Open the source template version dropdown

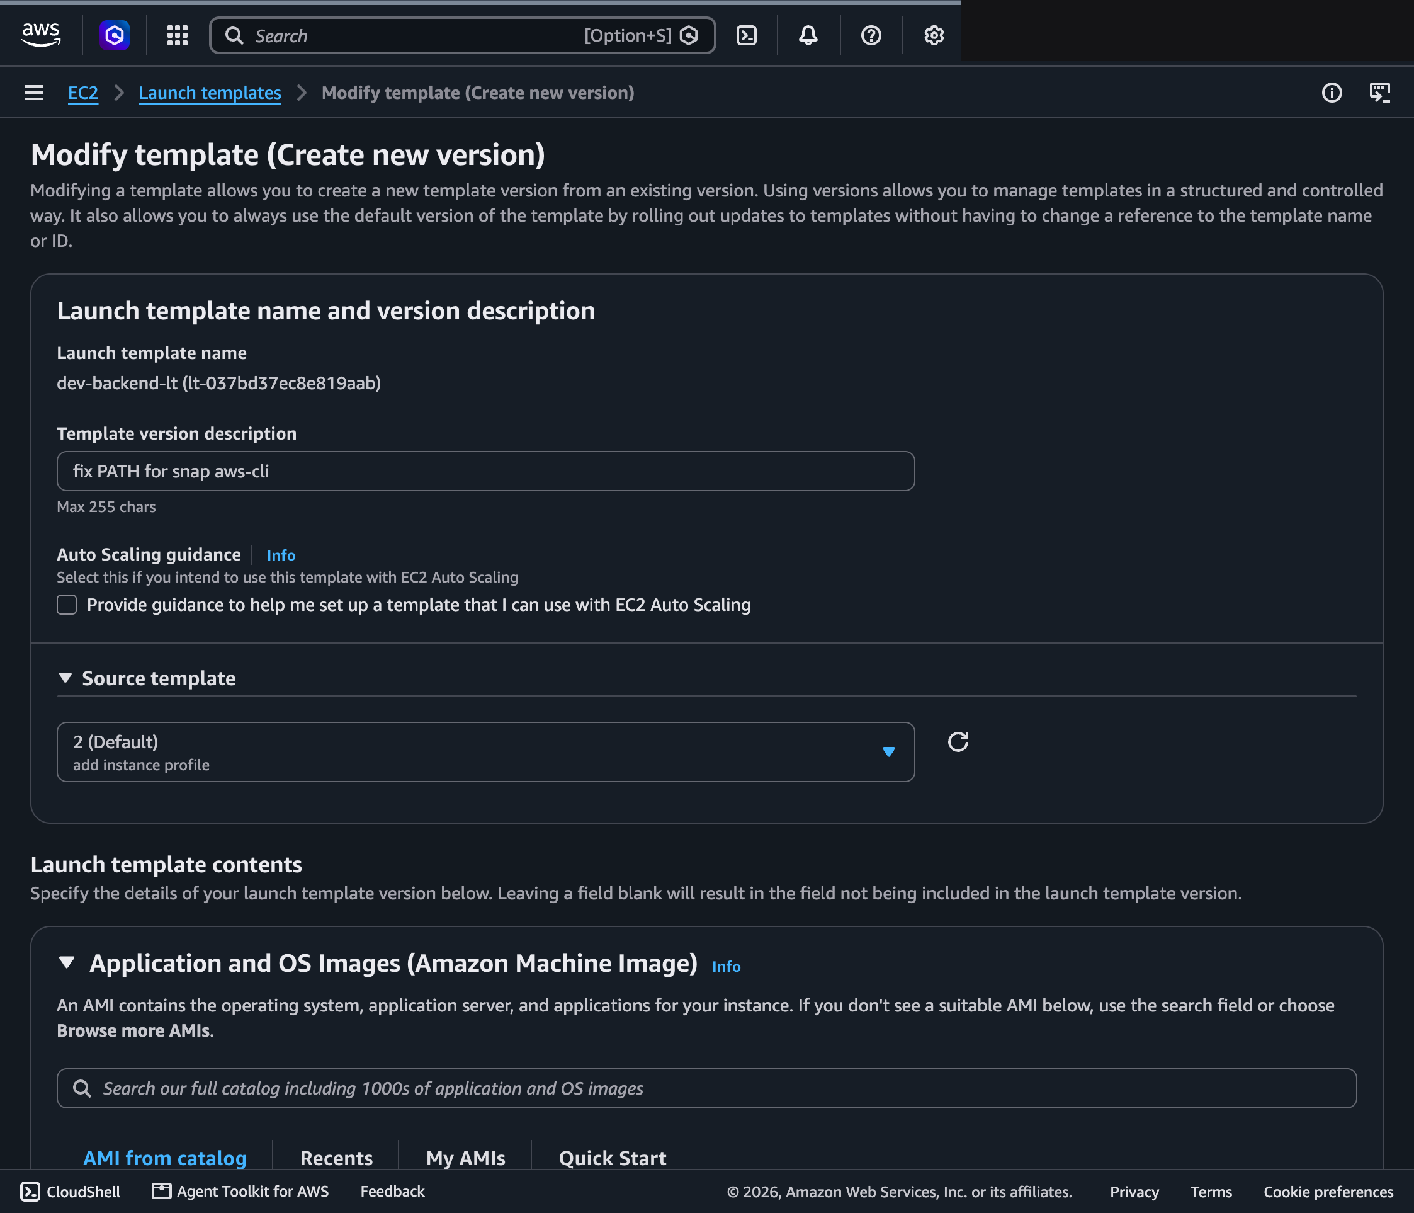486,751
